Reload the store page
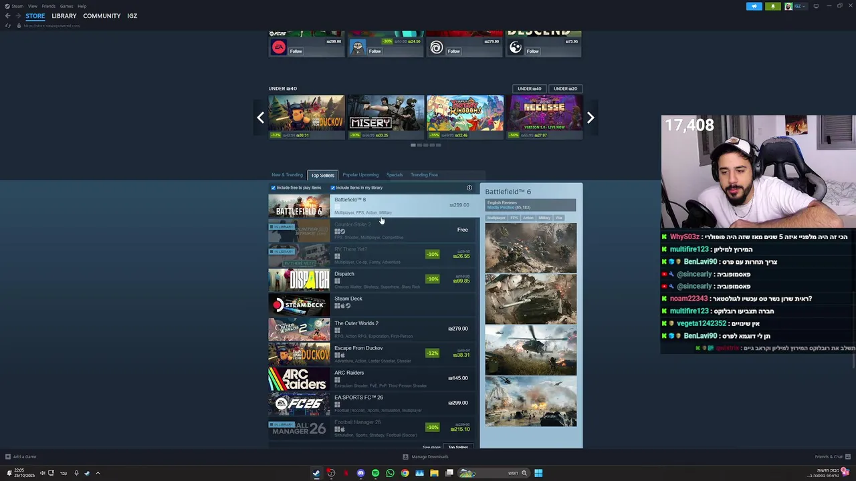 pos(8,25)
